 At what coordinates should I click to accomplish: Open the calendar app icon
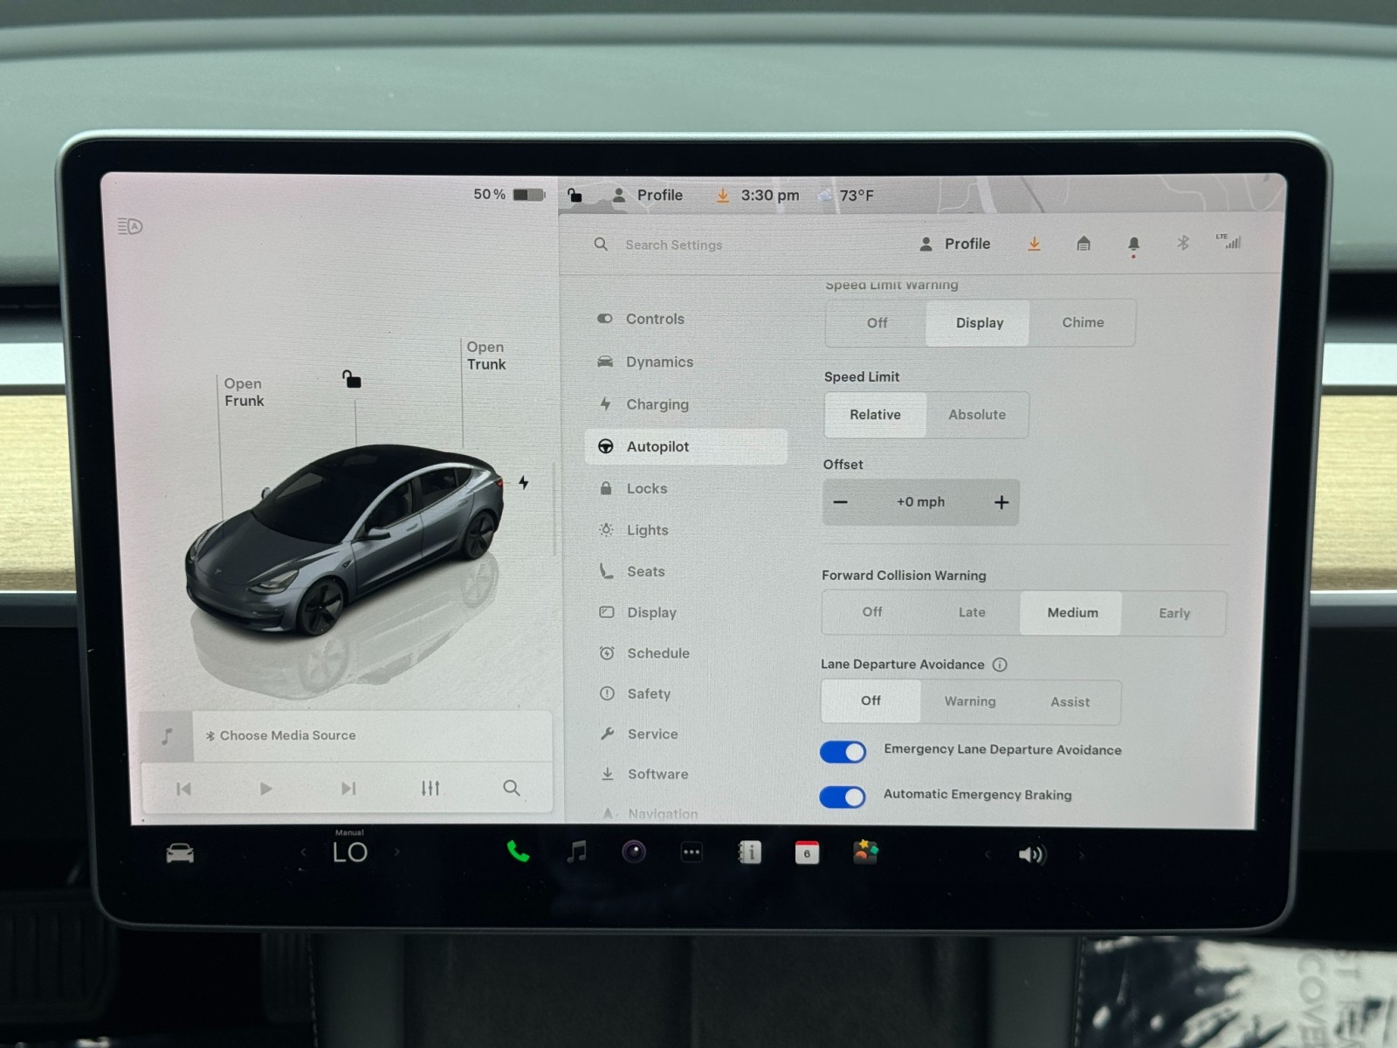tap(807, 852)
